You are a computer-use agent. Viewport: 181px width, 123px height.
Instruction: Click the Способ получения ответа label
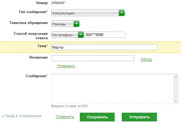(31, 36)
